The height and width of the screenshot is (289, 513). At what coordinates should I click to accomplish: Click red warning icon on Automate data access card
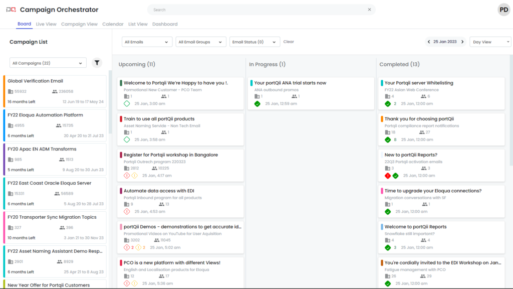(127, 212)
